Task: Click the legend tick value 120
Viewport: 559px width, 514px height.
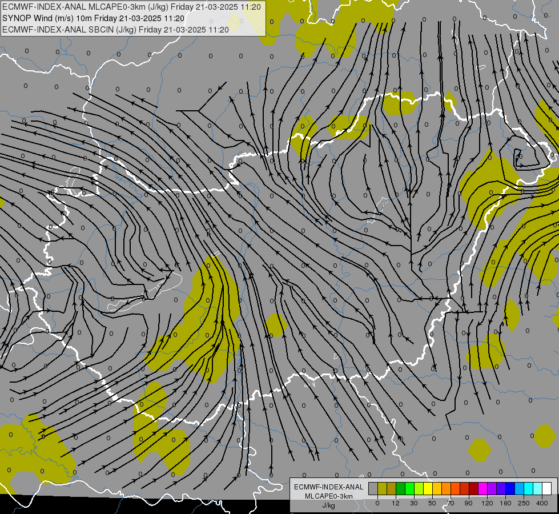Action: point(488,503)
